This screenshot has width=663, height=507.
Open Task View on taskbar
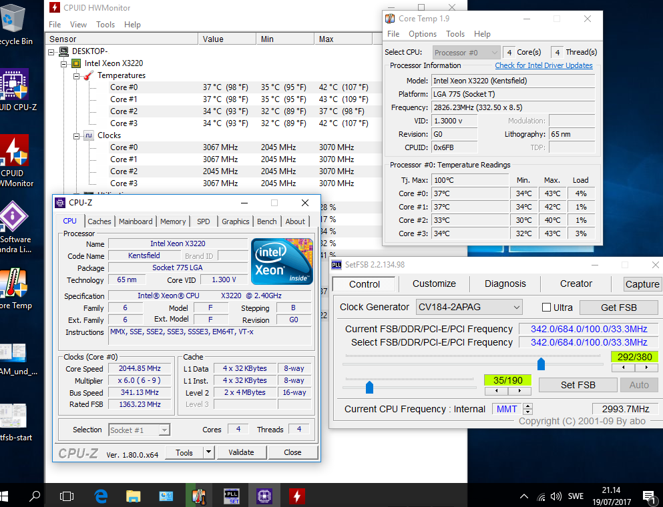tap(66, 496)
